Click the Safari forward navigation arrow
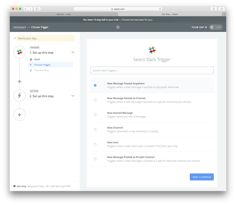The width and height of the screenshot is (236, 205). coord(30,9)
